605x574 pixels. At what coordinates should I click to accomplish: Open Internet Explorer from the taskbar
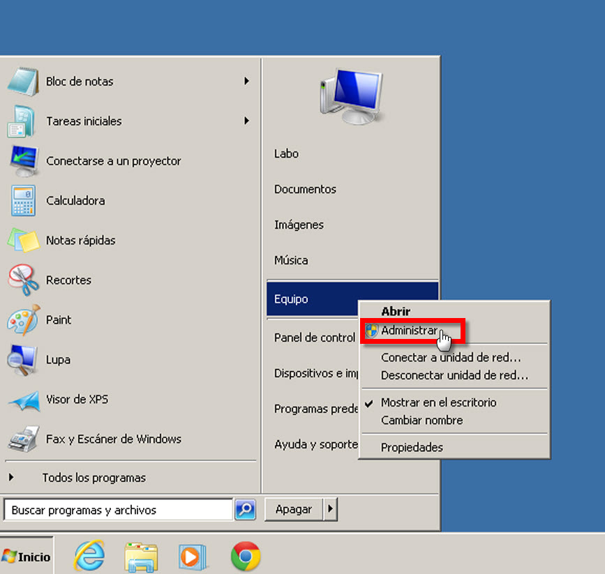click(x=89, y=557)
